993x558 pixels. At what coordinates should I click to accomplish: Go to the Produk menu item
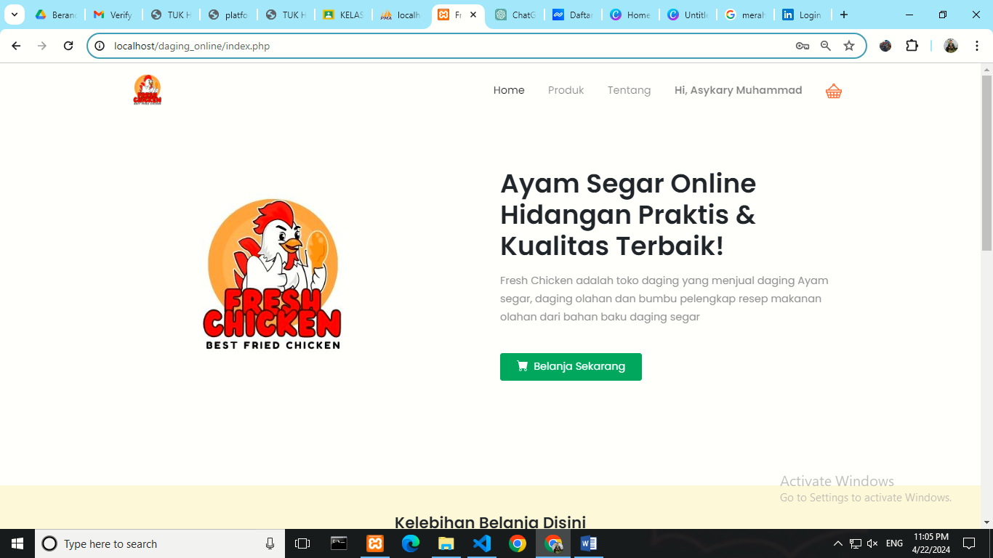pos(566,90)
